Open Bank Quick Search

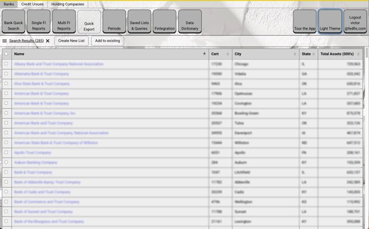[x=14, y=22]
